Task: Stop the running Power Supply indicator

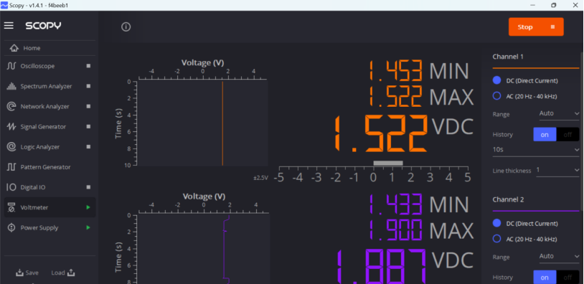Action: pos(88,227)
